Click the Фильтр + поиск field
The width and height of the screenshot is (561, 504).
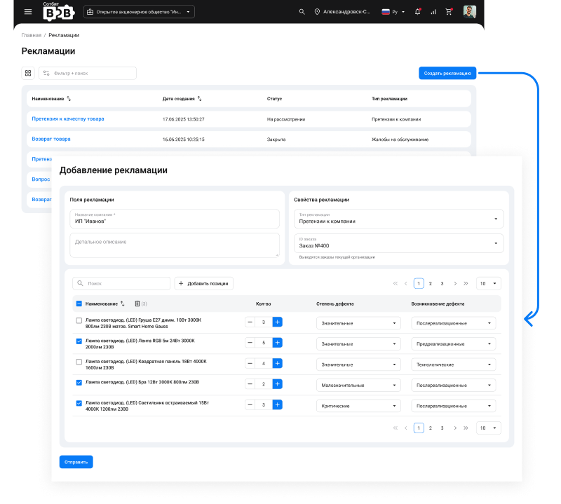(88, 73)
